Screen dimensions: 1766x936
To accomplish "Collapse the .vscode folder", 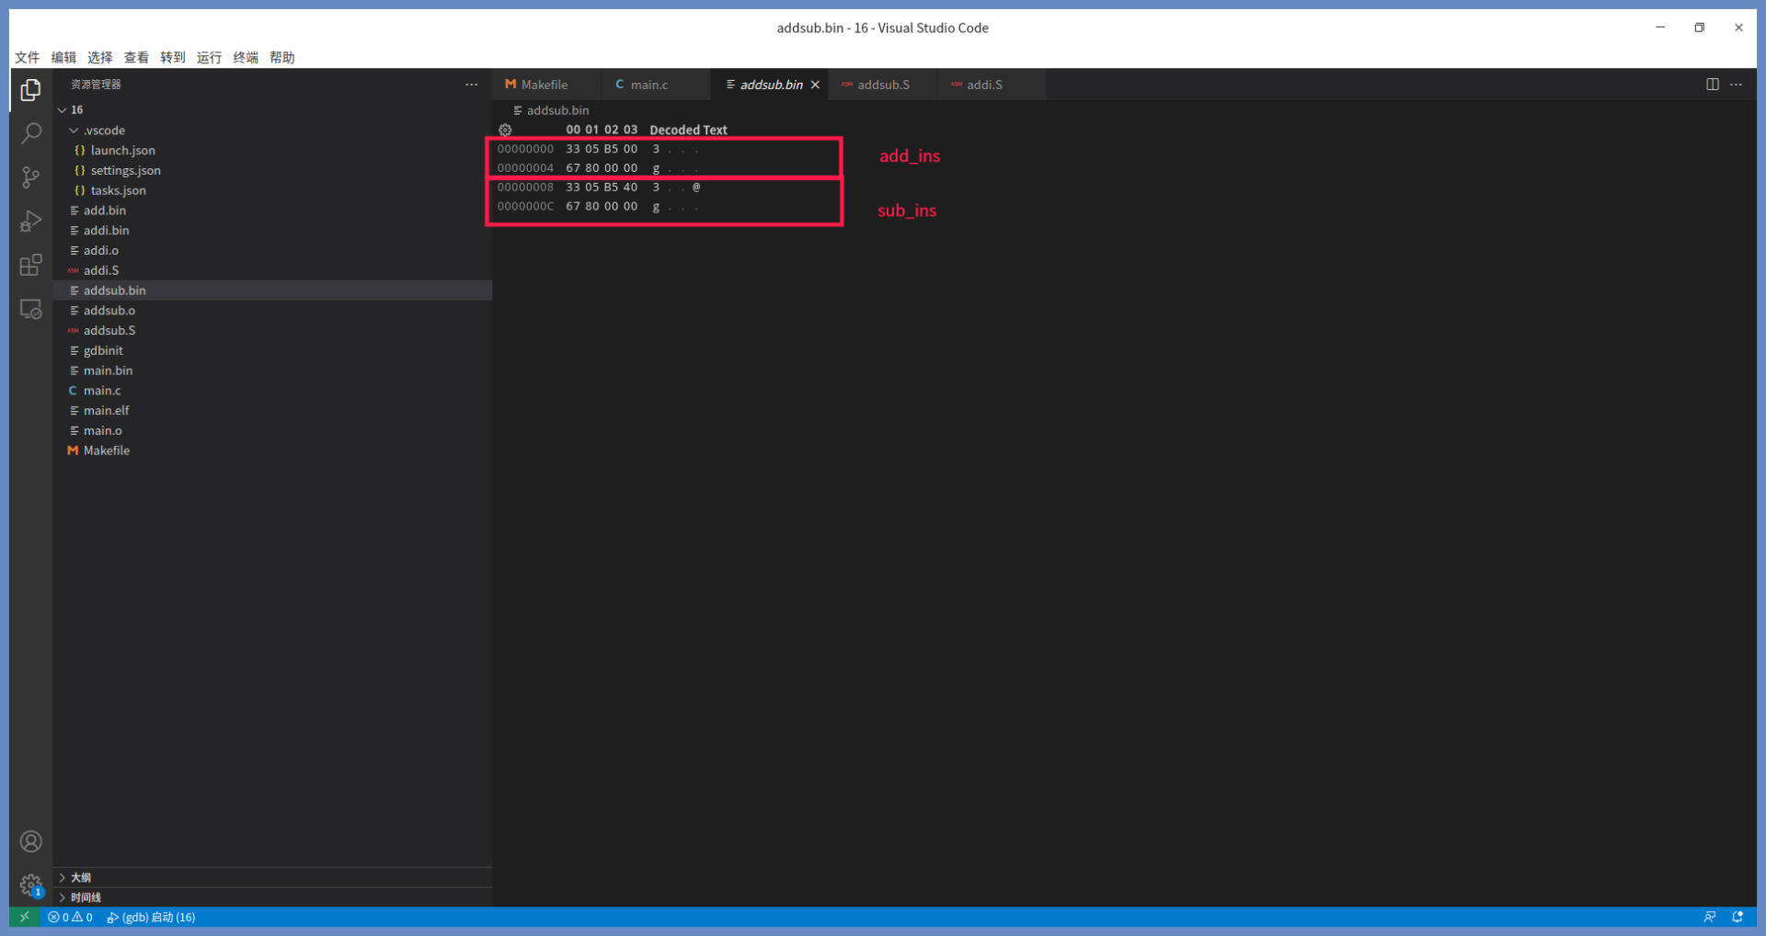I will 75,131.
